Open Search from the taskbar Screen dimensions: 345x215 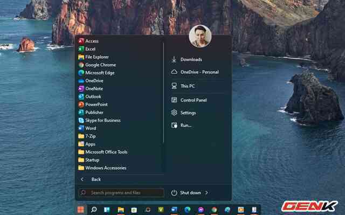click(94, 210)
